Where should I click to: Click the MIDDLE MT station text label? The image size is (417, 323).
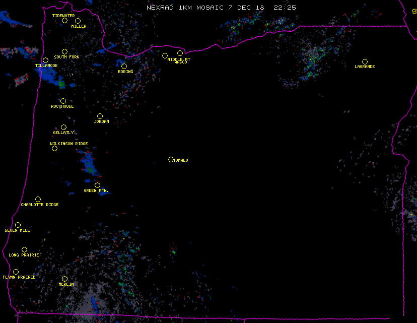tap(177, 59)
